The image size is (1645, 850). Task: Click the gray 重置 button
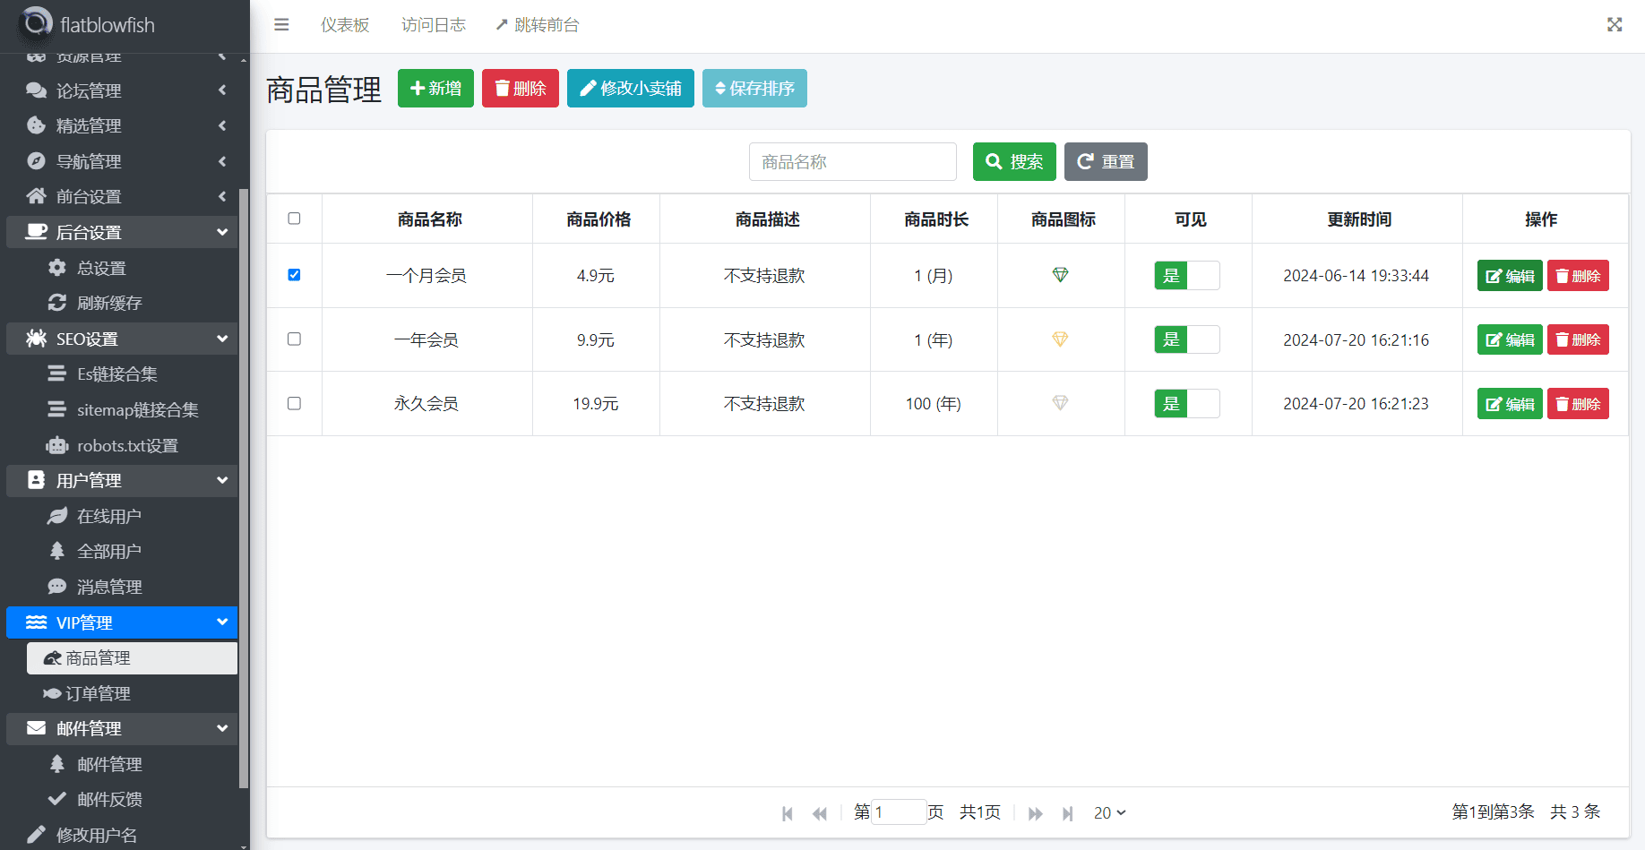tap(1106, 161)
